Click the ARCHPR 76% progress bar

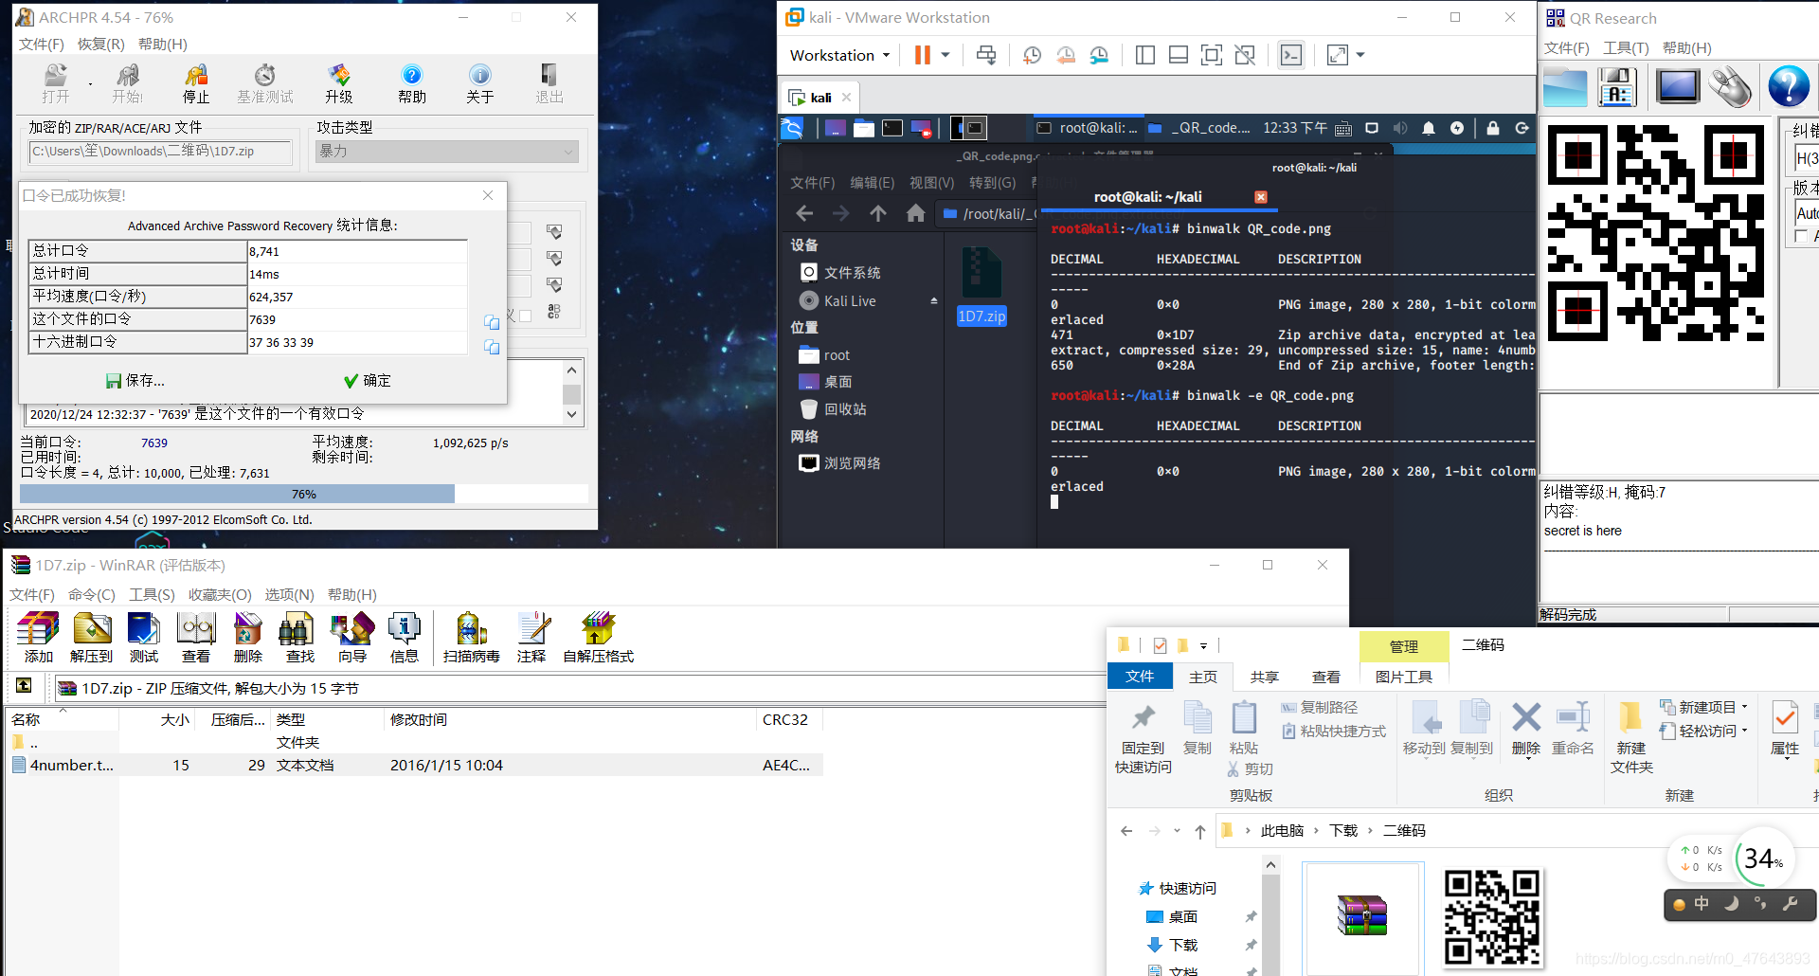coord(303,494)
